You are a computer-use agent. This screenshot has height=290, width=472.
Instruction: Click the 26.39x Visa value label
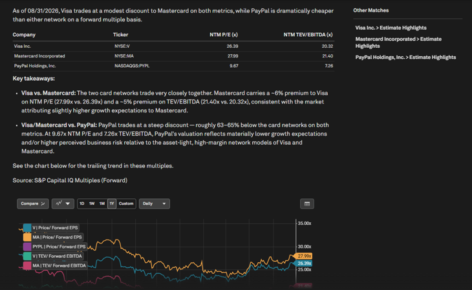[303, 264]
